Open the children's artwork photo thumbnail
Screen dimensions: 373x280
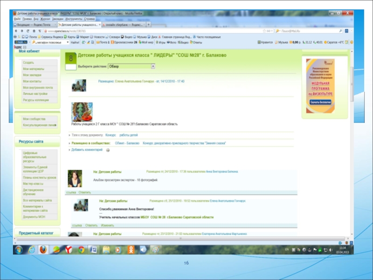coord(82,112)
